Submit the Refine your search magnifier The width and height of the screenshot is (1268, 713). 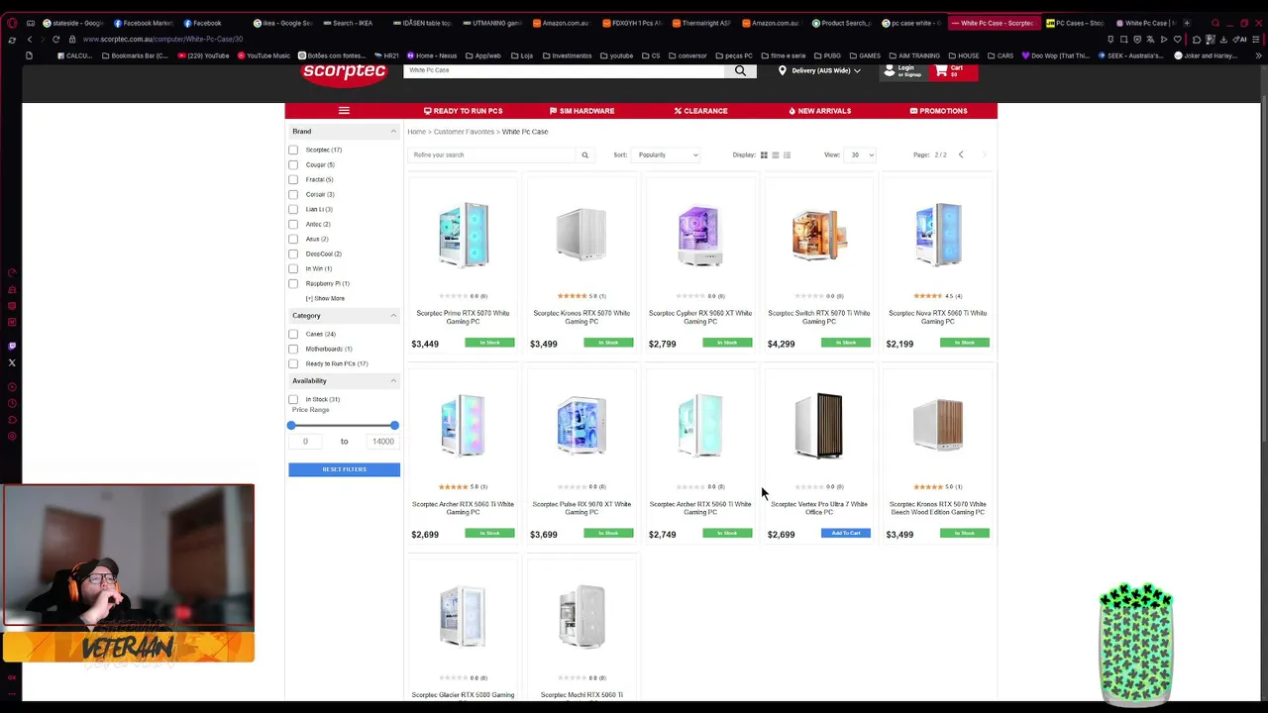tap(584, 154)
